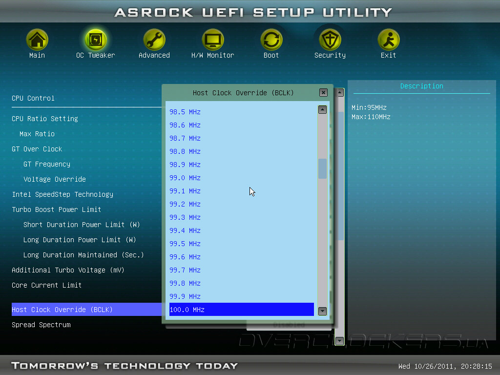The width and height of the screenshot is (500, 375).
Task: Select the CPU Ratio Setting option
Action: [45, 119]
